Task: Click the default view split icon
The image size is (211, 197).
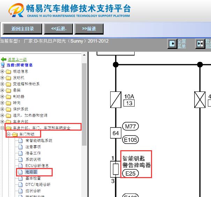Action: click(200, 44)
